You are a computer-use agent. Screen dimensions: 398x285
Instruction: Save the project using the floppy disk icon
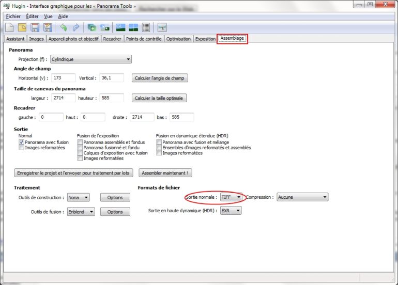35,27
